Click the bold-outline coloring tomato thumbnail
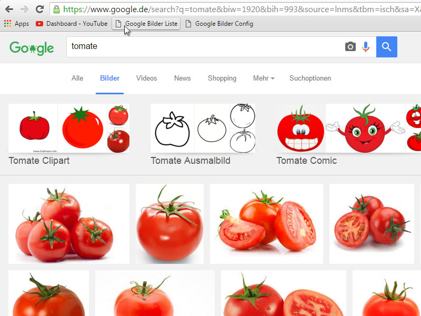This screenshot has width=421, height=316. 173,128
